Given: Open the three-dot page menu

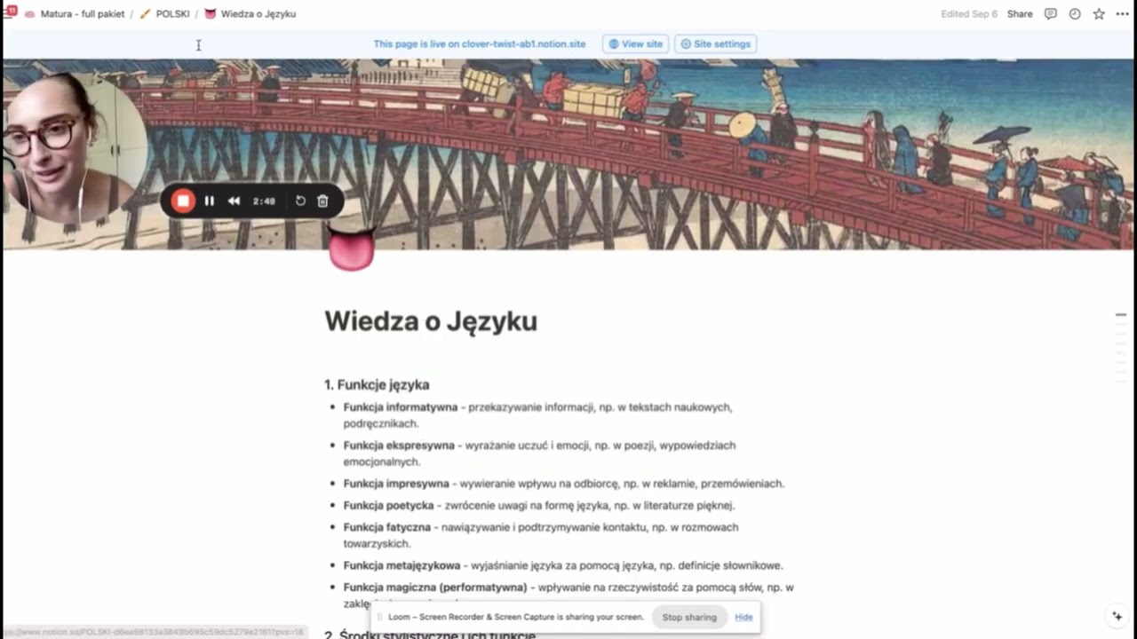Looking at the screenshot, I should click(1121, 14).
